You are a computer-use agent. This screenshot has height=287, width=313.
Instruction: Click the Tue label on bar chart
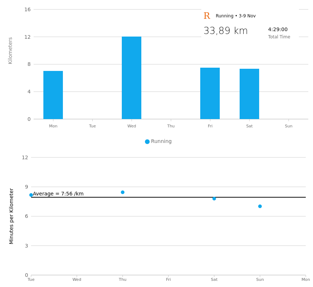pyautogui.click(x=93, y=126)
